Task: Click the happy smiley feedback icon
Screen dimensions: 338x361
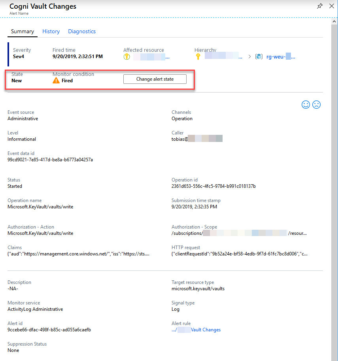Action: coord(306,104)
